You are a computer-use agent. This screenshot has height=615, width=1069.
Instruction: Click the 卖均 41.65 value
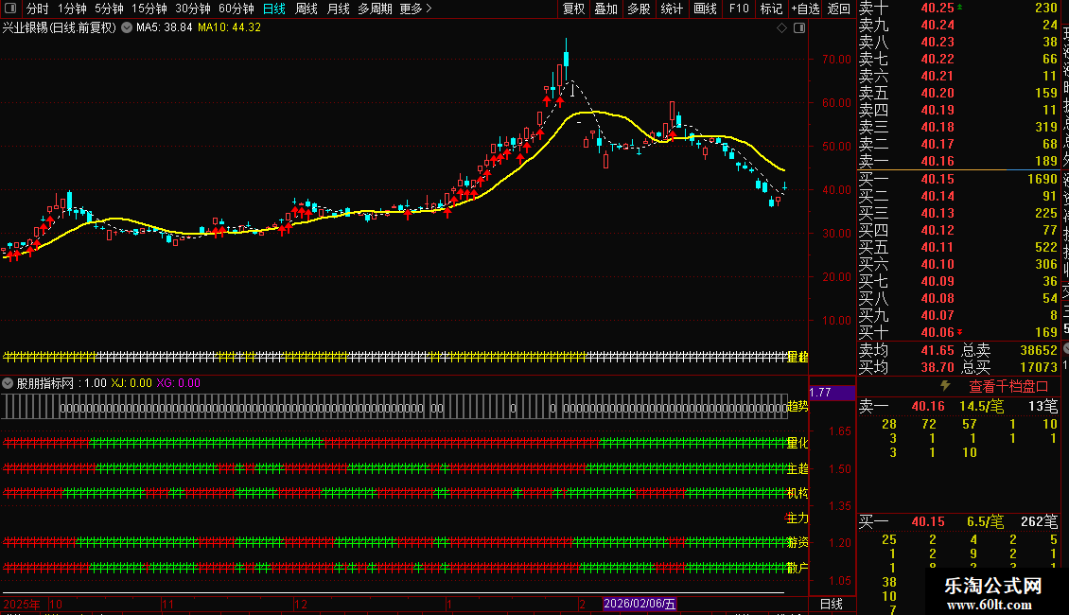click(x=938, y=350)
